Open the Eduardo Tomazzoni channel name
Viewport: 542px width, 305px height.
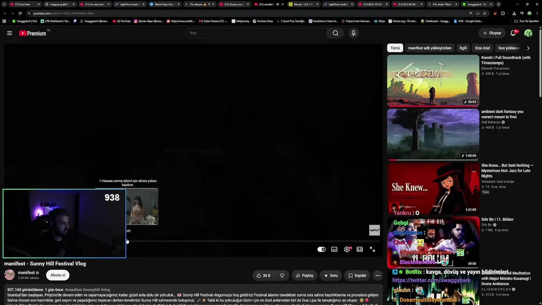click(x=495, y=68)
